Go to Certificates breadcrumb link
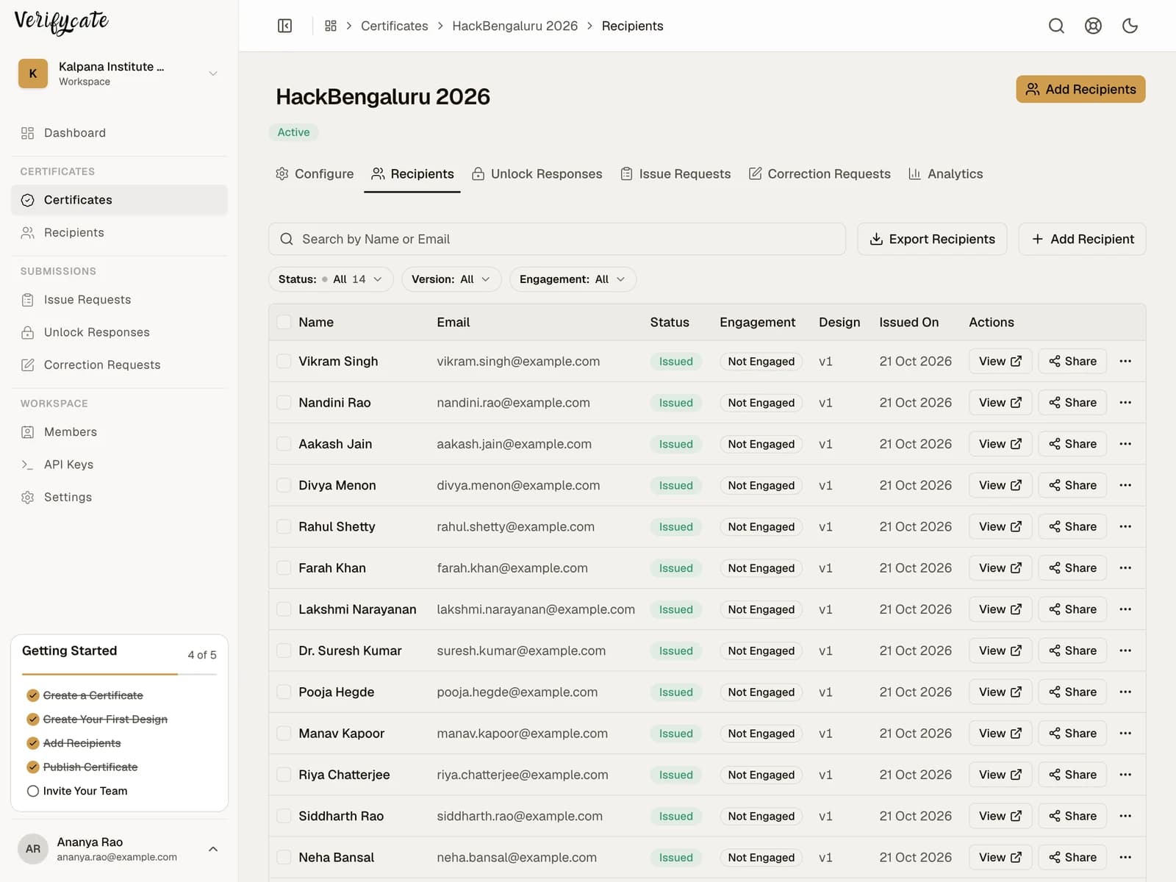Screen dimensions: 1176x882 point(395,26)
